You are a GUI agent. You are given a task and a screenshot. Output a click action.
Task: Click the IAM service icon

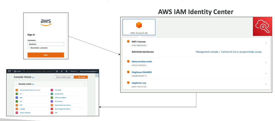(x=52, y=113)
